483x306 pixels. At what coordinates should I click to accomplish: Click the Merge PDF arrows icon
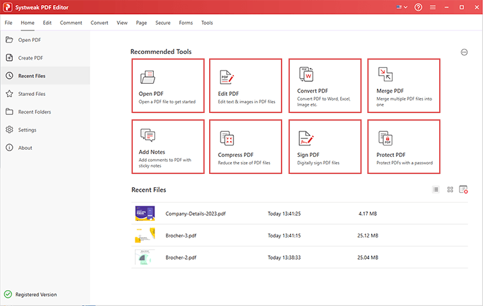(x=385, y=74)
